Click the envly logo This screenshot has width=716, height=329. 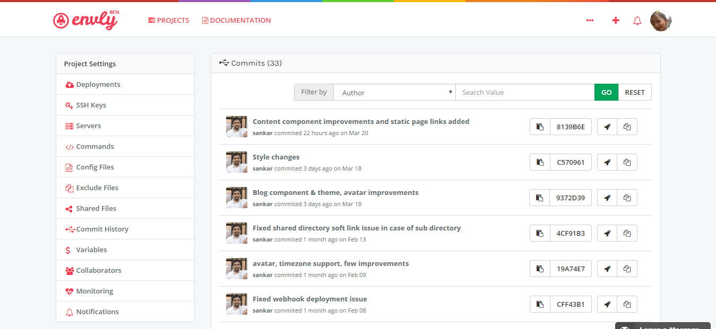pos(86,20)
